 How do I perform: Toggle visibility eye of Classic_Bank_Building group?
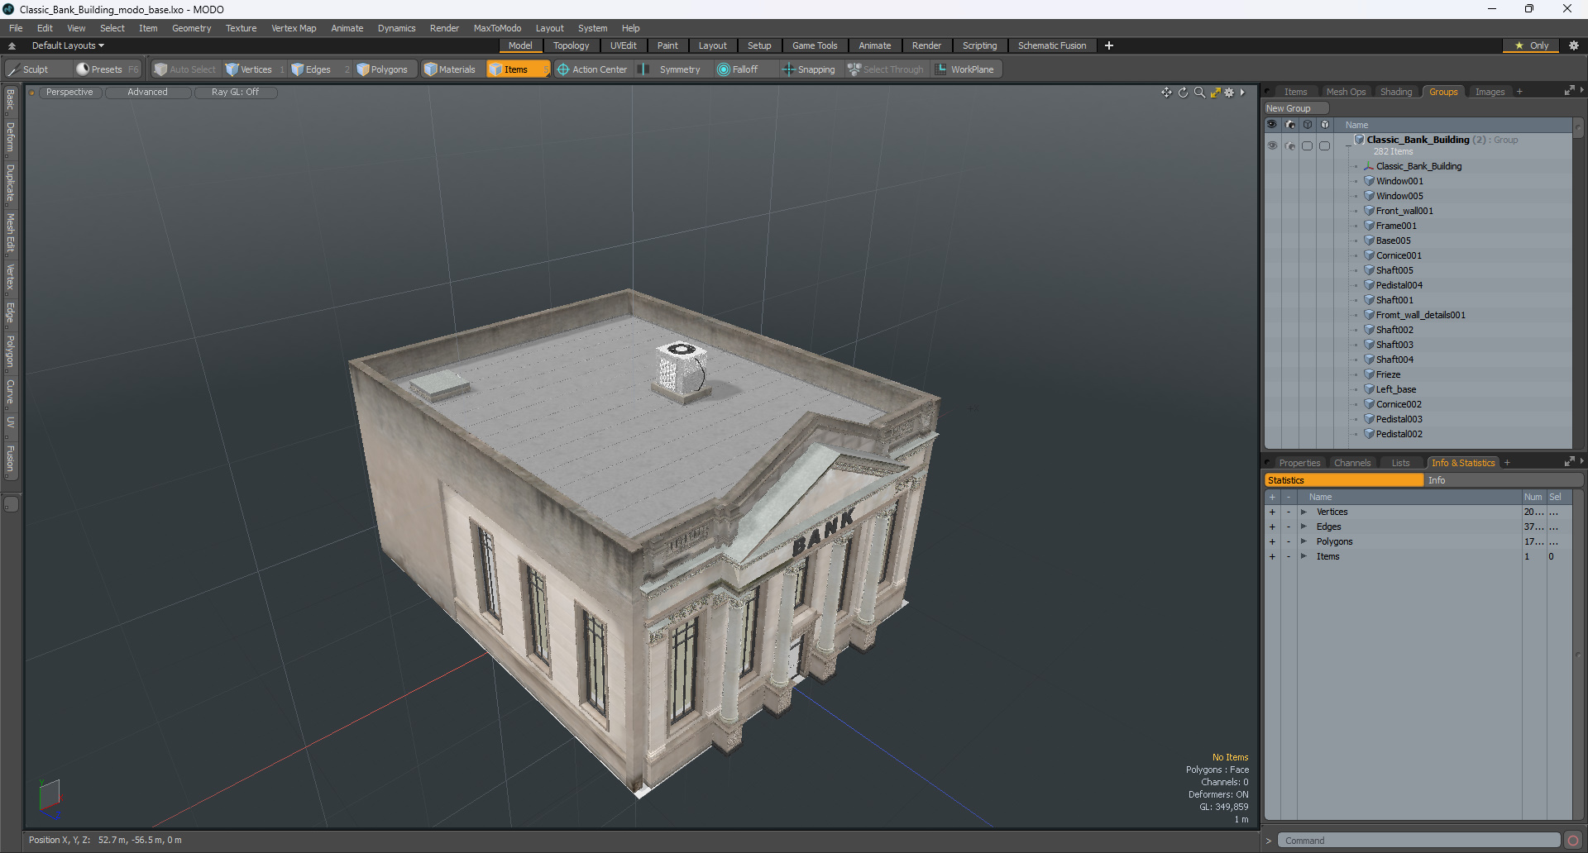click(x=1272, y=145)
